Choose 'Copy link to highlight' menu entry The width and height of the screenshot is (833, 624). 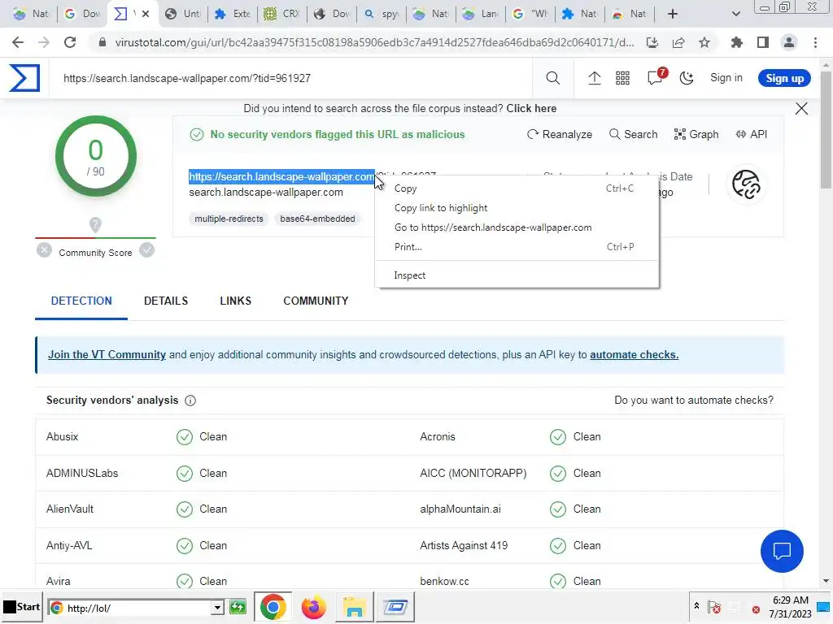(x=517, y=208)
